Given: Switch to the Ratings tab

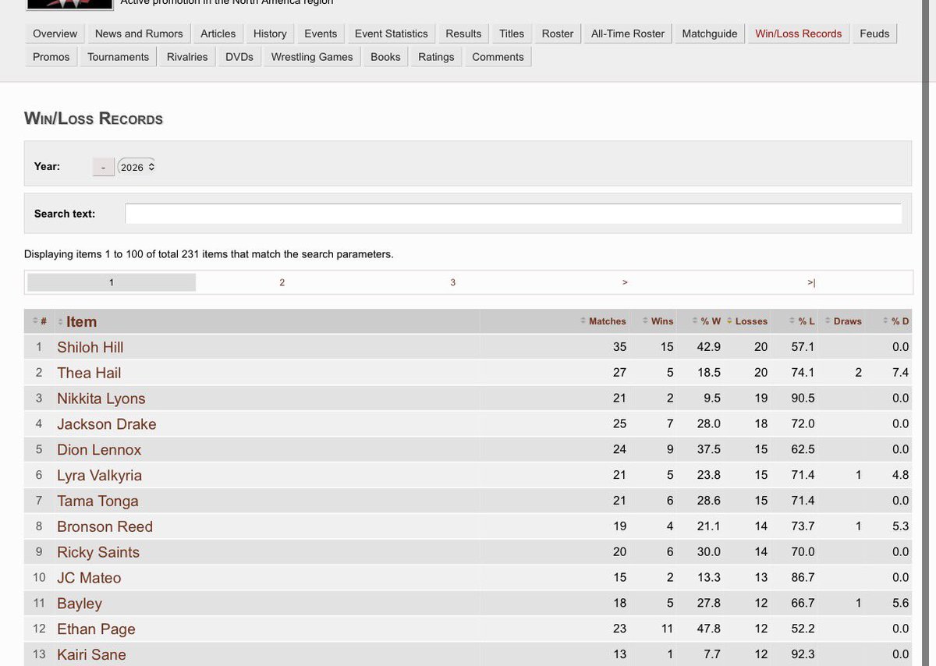Looking at the screenshot, I should pyautogui.click(x=436, y=57).
